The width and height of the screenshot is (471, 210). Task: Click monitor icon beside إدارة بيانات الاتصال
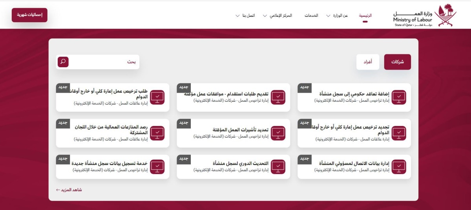pos(399,167)
